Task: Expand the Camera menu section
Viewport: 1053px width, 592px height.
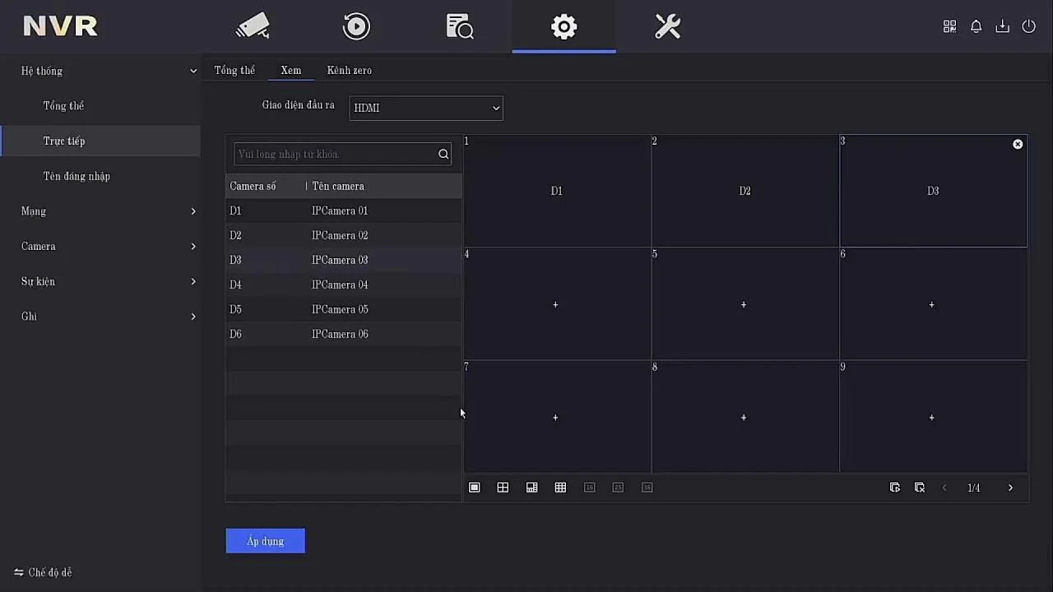Action: 109,247
